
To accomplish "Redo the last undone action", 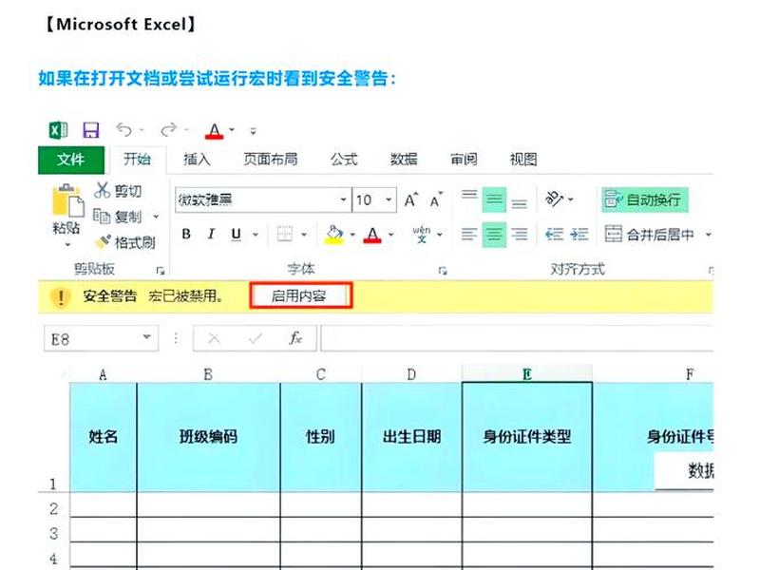I will tap(169, 129).
